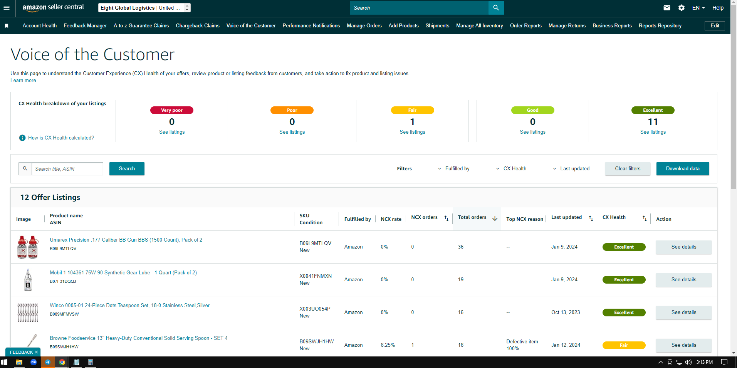Viewport: 737px width, 368px height.
Task: Open the settings gear icon
Action: (x=682, y=8)
